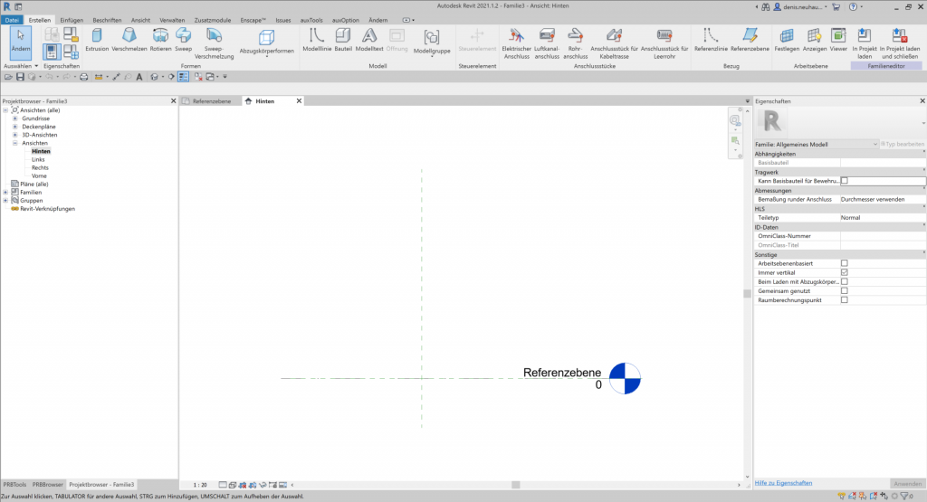Open the Einfügen ribbon tab
The image size is (927, 502).
coord(72,19)
